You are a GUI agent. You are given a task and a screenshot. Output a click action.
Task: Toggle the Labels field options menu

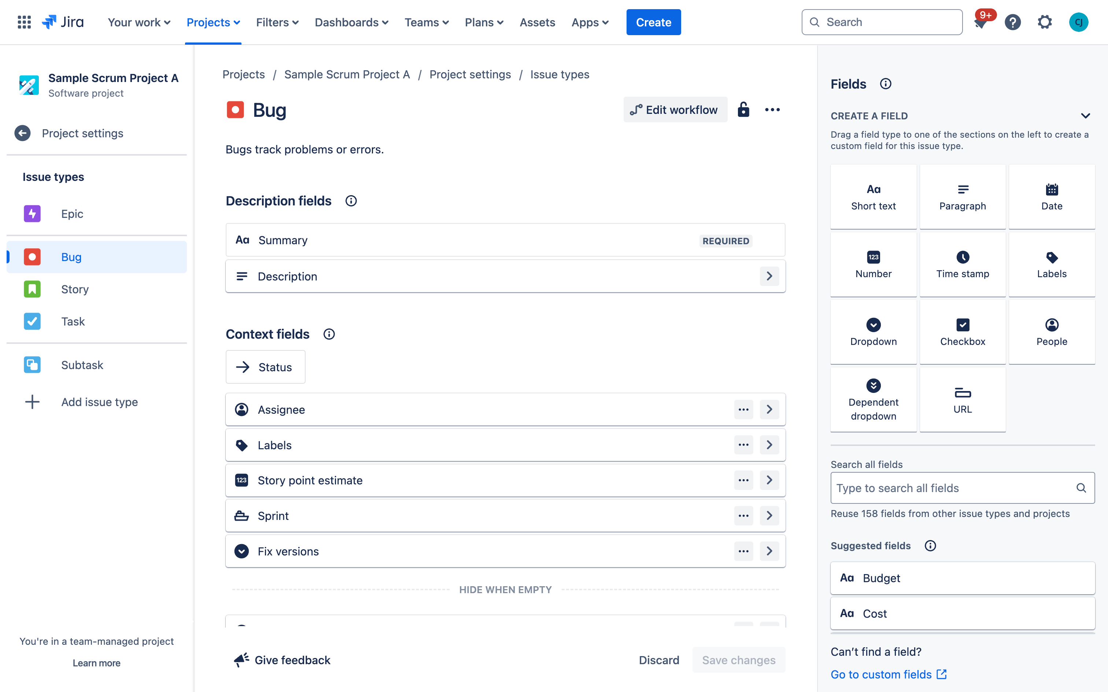743,445
